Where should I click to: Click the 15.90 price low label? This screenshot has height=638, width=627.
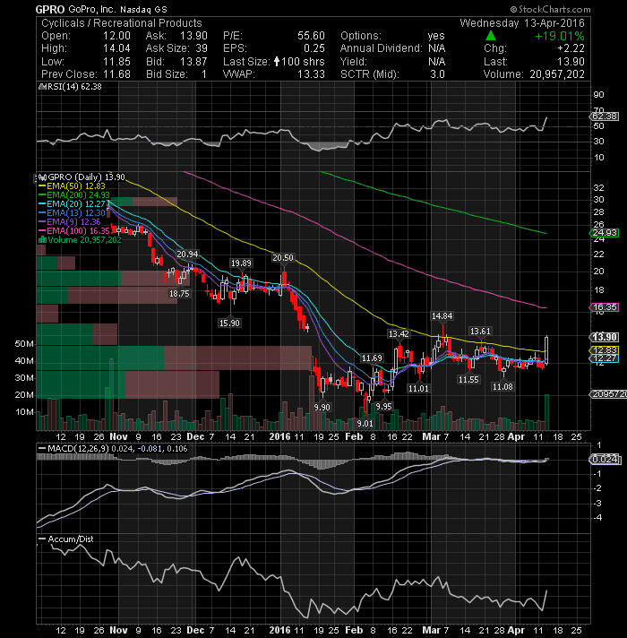click(229, 323)
